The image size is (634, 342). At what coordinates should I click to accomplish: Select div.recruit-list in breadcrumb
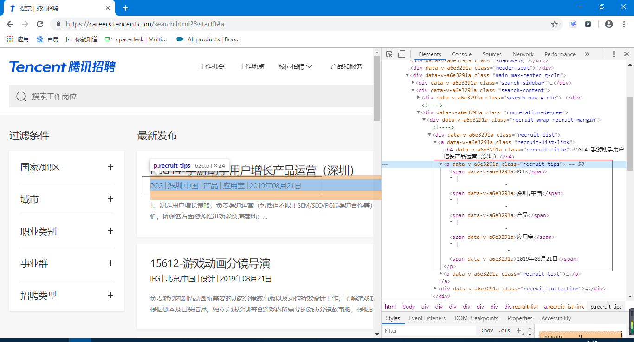pos(521,307)
